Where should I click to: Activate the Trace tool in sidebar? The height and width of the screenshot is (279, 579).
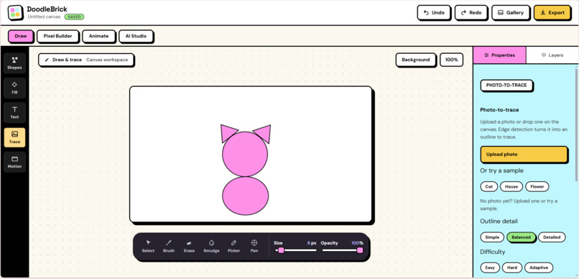click(15, 137)
